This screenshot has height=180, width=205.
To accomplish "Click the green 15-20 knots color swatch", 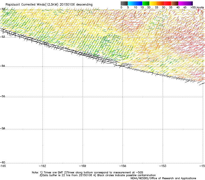I will (146, 3).
